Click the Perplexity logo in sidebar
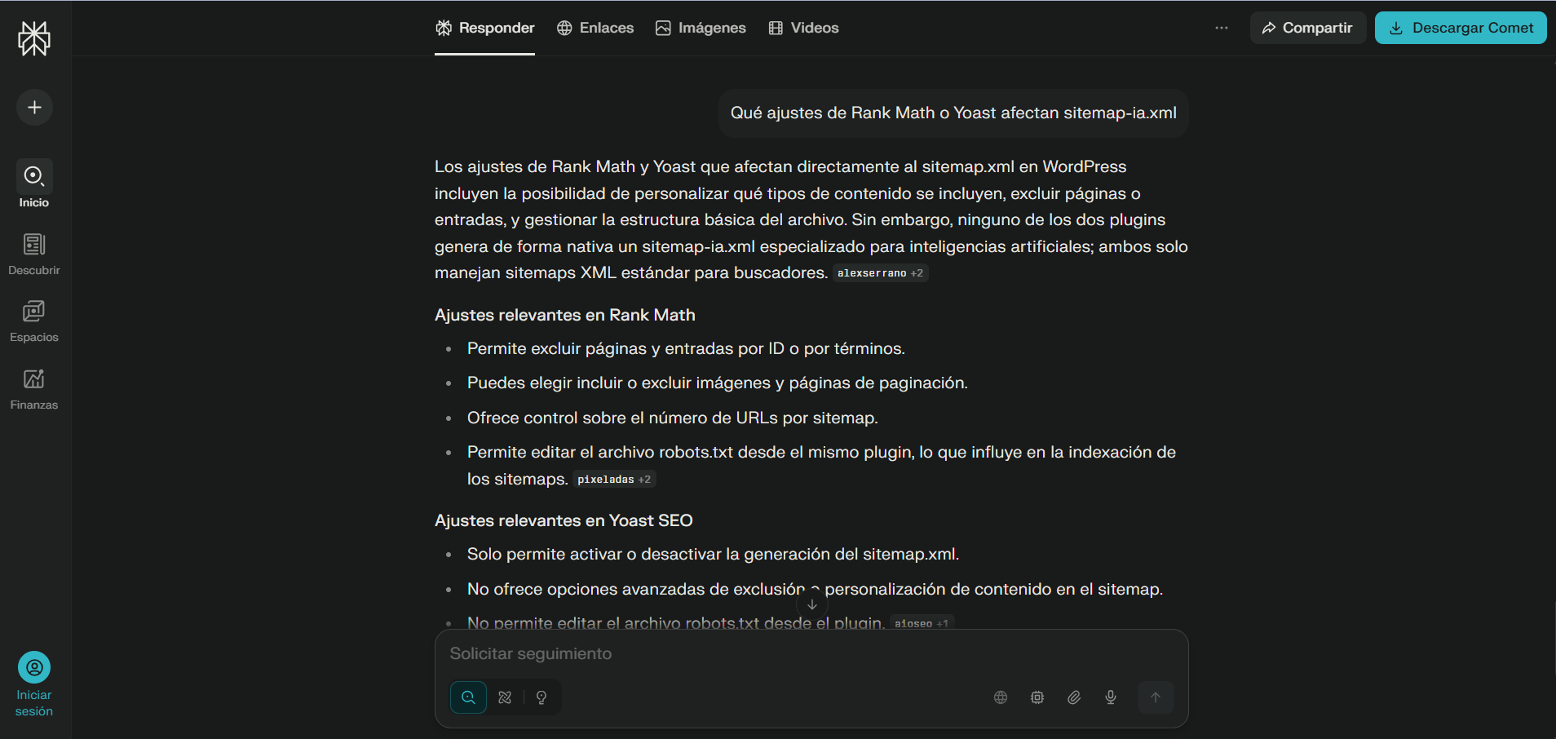This screenshot has width=1556, height=739. pos(34,38)
